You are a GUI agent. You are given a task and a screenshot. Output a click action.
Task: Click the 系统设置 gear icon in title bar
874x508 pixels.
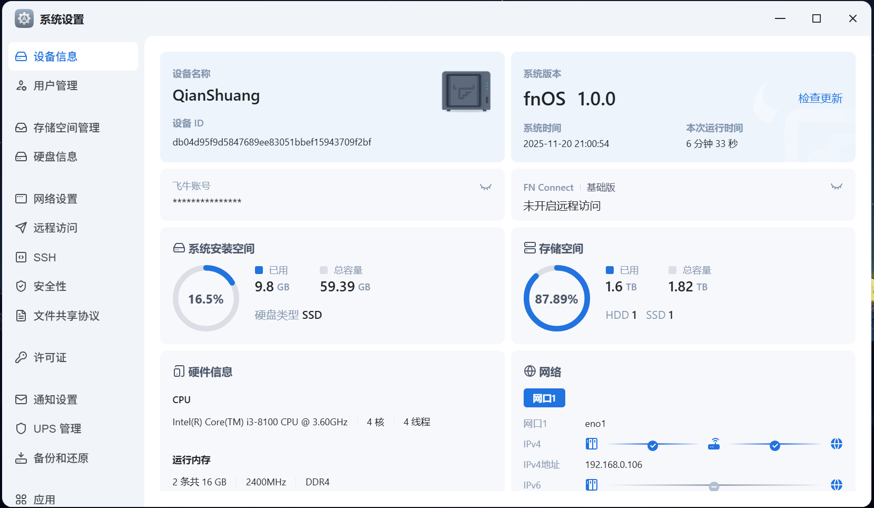(24, 18)
